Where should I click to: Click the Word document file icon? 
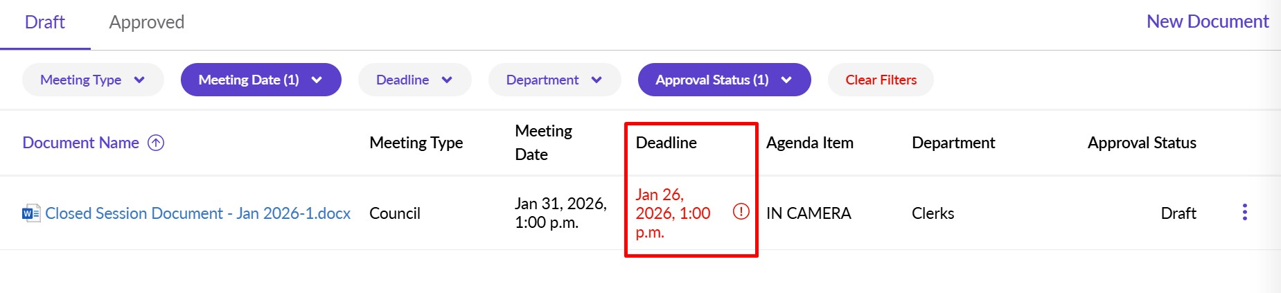pyautogui.click(x=31, y=213)
